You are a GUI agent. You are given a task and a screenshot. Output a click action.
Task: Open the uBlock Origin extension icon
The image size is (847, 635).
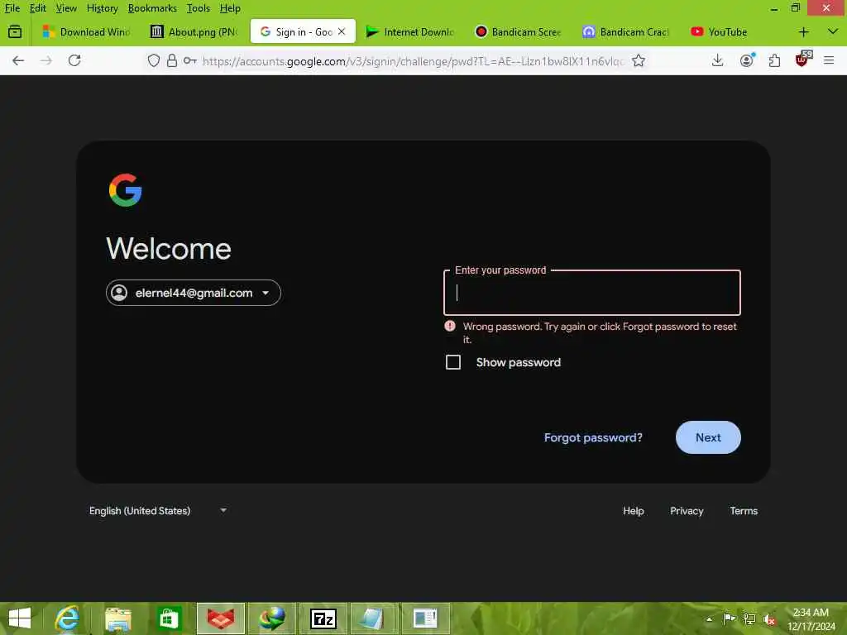pos(803,59)
